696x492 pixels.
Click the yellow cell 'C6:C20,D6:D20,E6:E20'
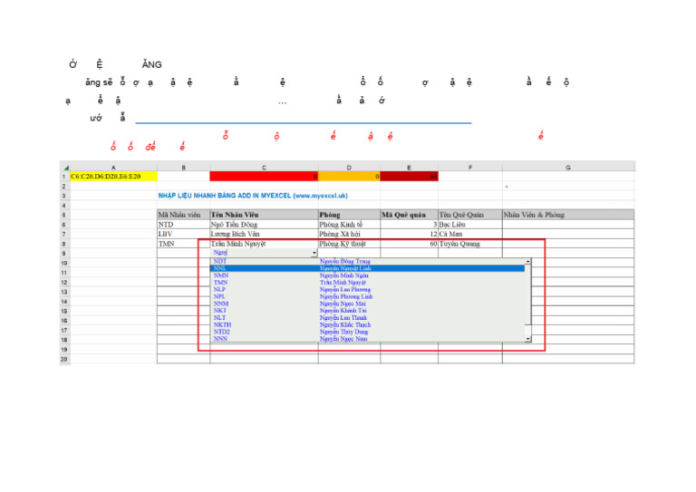pos(113,177)
